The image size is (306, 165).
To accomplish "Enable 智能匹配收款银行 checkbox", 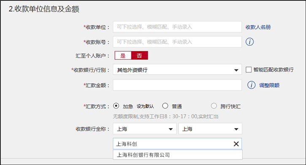I will [249, 69].
